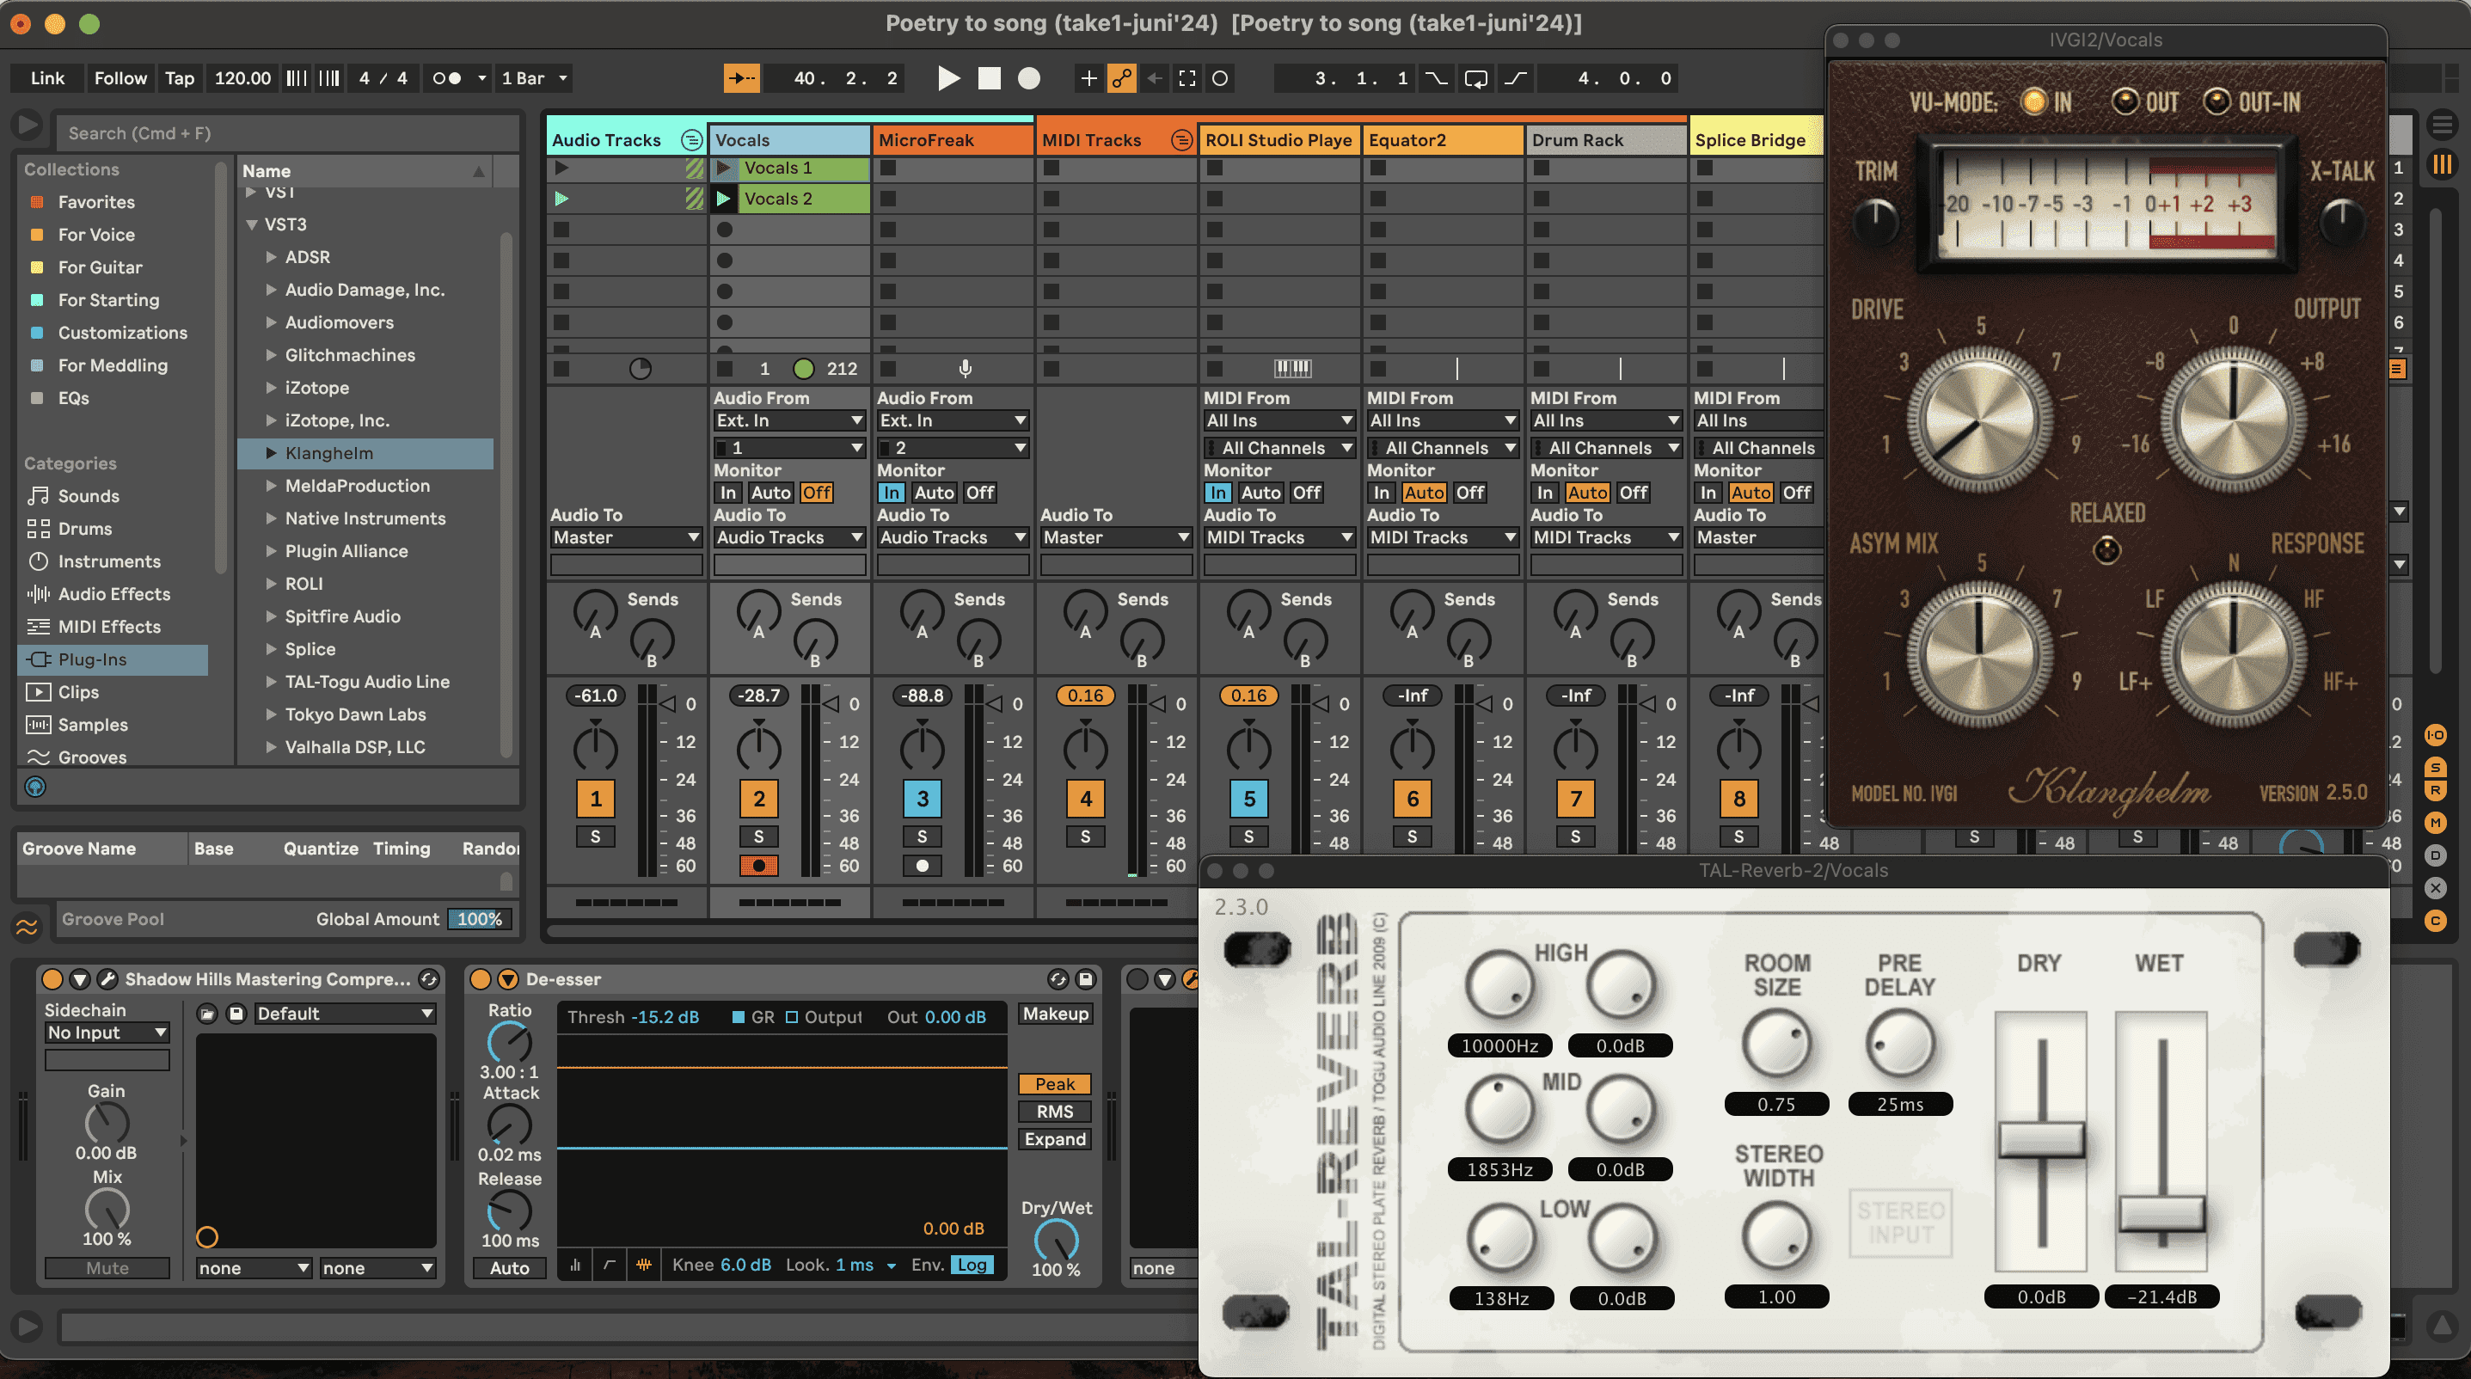
Task: Toggle the automation arm link icon
Action: point(1120,78)
